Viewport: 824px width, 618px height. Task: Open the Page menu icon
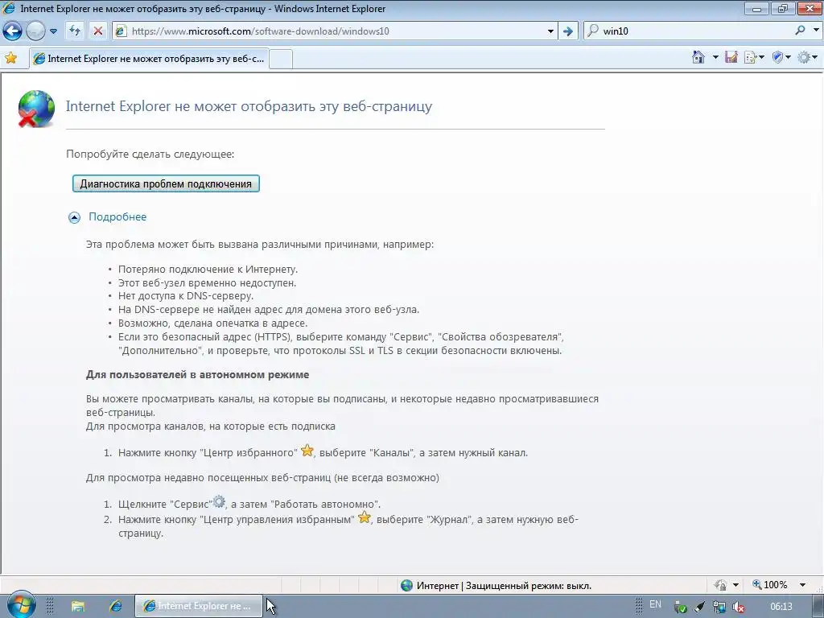point(751,57)
